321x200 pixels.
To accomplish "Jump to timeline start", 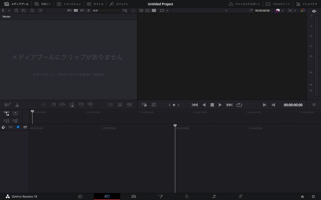I will pyautogui.click(x=194, y=105).
